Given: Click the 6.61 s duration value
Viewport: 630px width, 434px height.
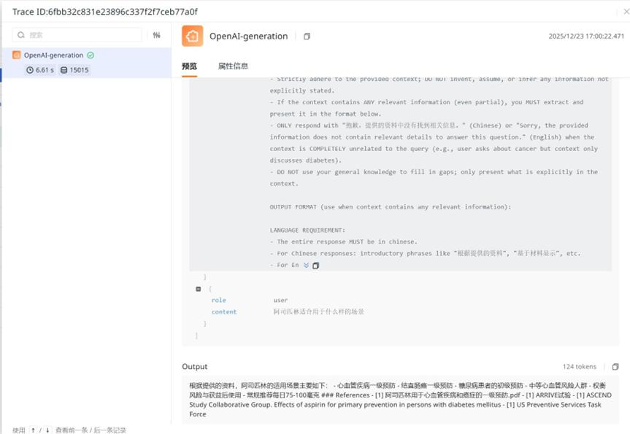Looking at the screenshot, I should (45, 70).
